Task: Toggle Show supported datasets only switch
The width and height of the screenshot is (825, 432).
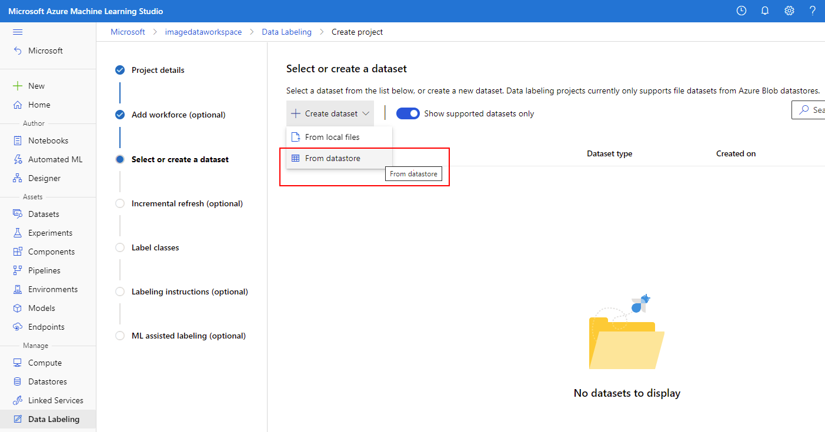Action: point(408,113)
